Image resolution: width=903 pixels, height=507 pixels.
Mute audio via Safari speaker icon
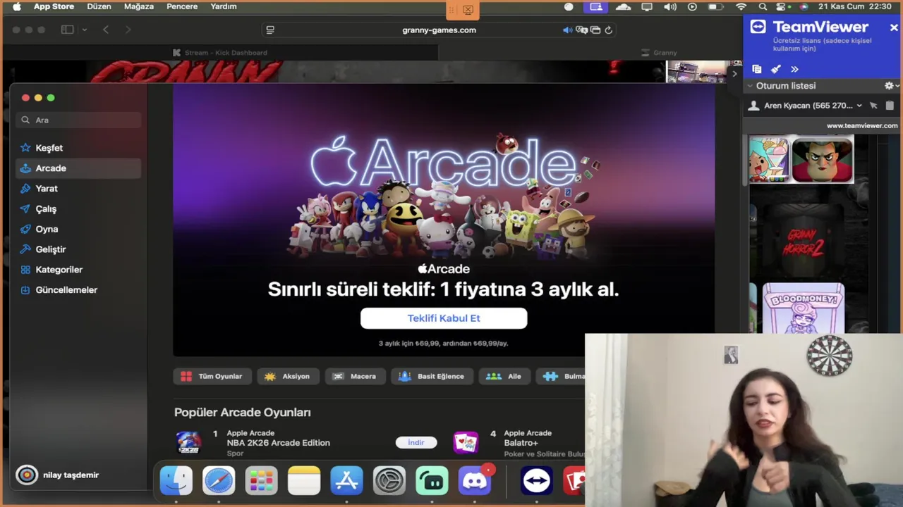567,30
